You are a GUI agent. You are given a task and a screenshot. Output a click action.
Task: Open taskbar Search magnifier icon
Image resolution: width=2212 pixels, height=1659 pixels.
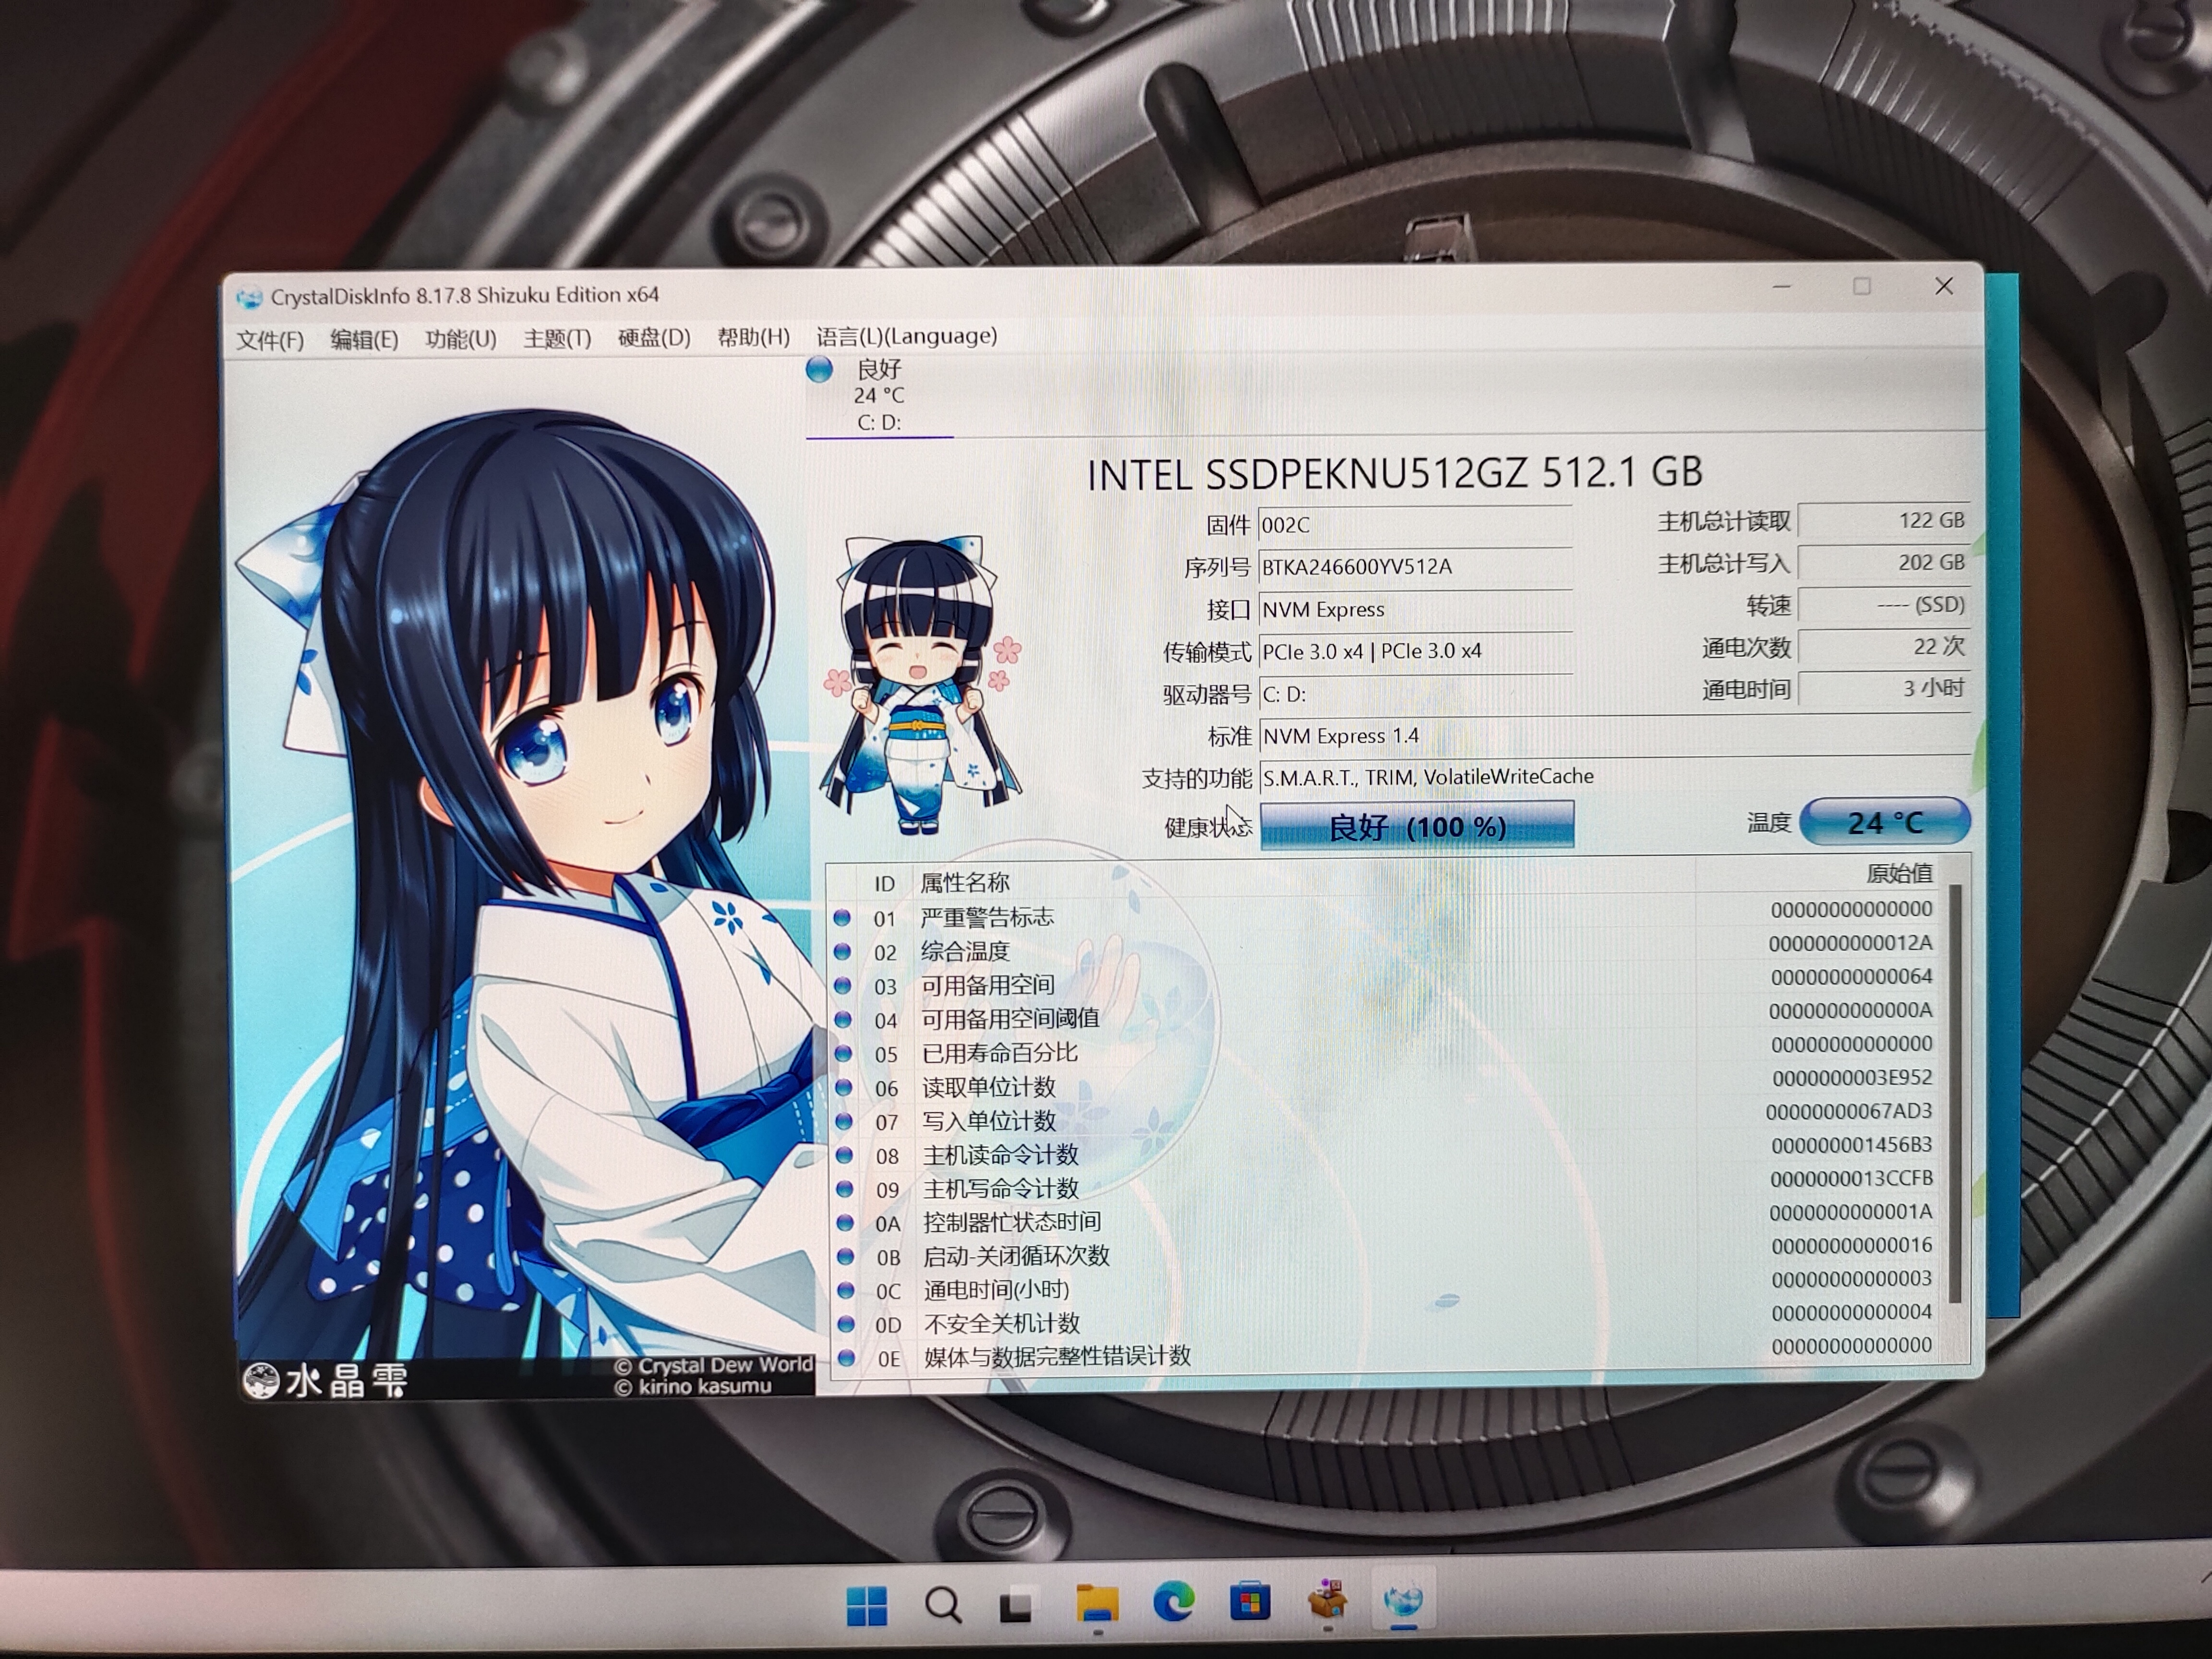(x=942, y=1606)
